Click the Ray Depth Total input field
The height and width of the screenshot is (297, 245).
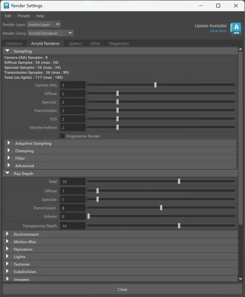click(73, 182)
